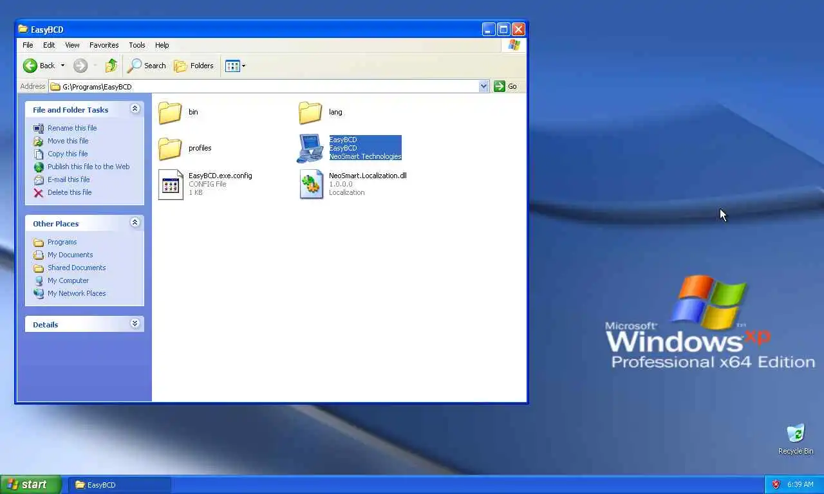Viewport: 824px width, 494px height.
Task: Open the Tools menu
Action: [137, 45]
